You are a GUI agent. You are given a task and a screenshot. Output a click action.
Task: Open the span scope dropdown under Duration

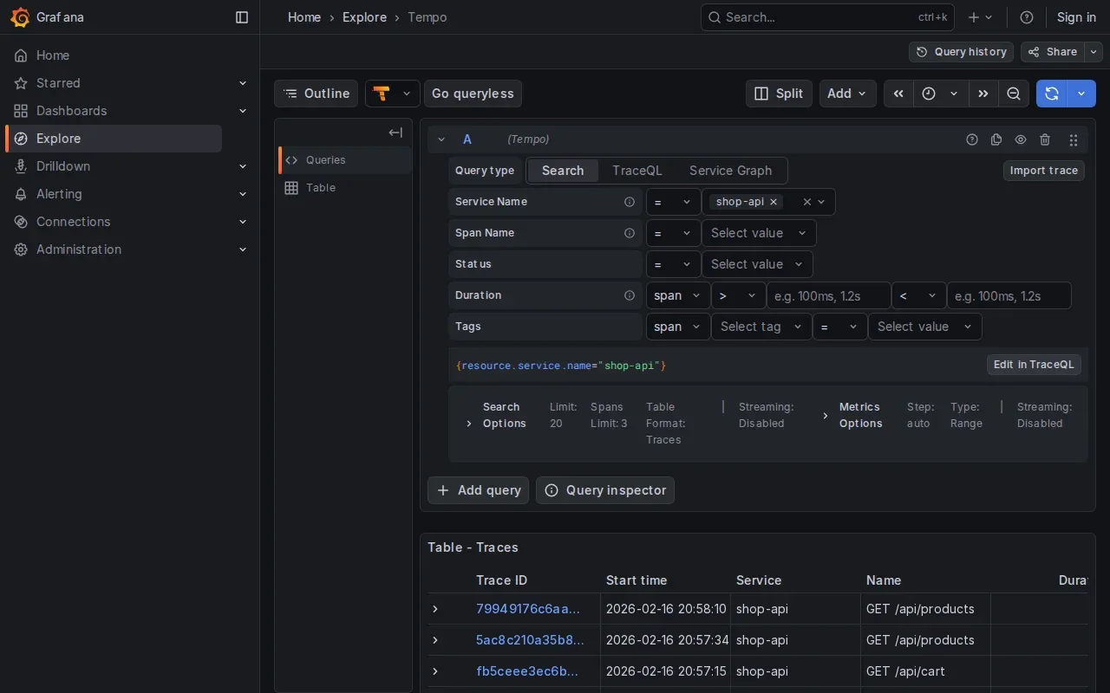pos(678,295)
